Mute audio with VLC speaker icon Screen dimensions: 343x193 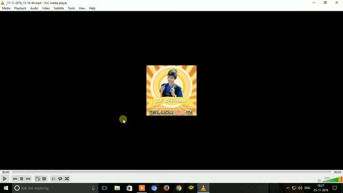[319, 181]
